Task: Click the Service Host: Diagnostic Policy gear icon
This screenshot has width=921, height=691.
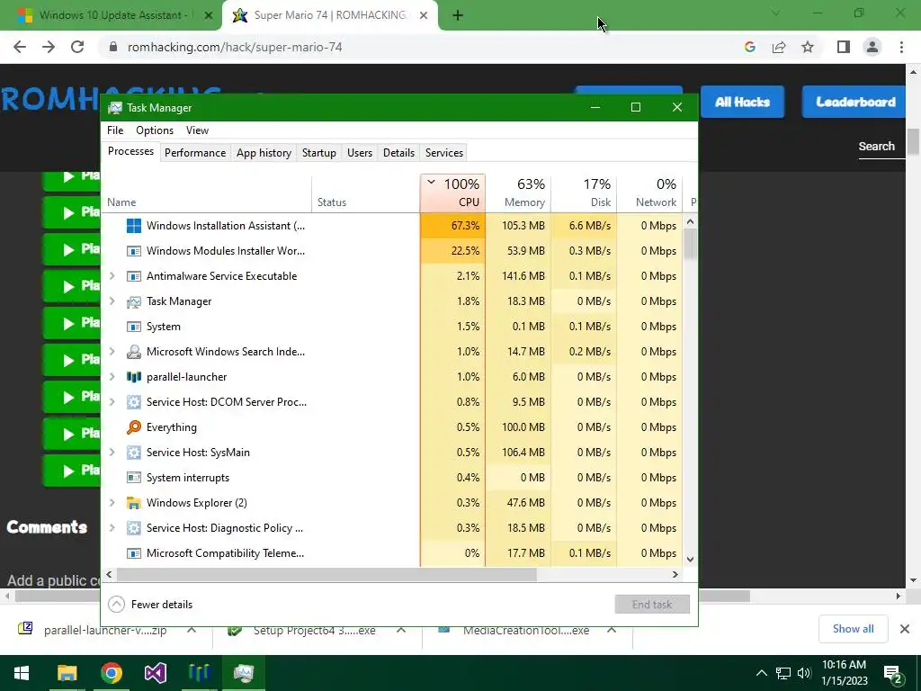Action: pyautogui.click(x=134, y=528)
